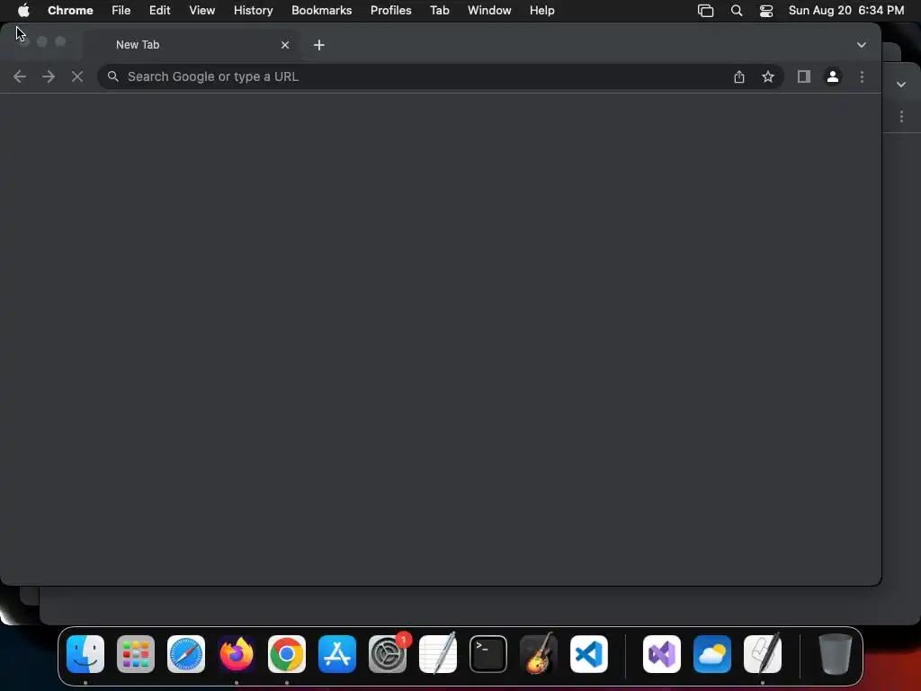The height and width of the screenshot is (691, 921).
Task: Open Control Center in the menu bar
Action: pyautogui.click(x=766, y=10)
